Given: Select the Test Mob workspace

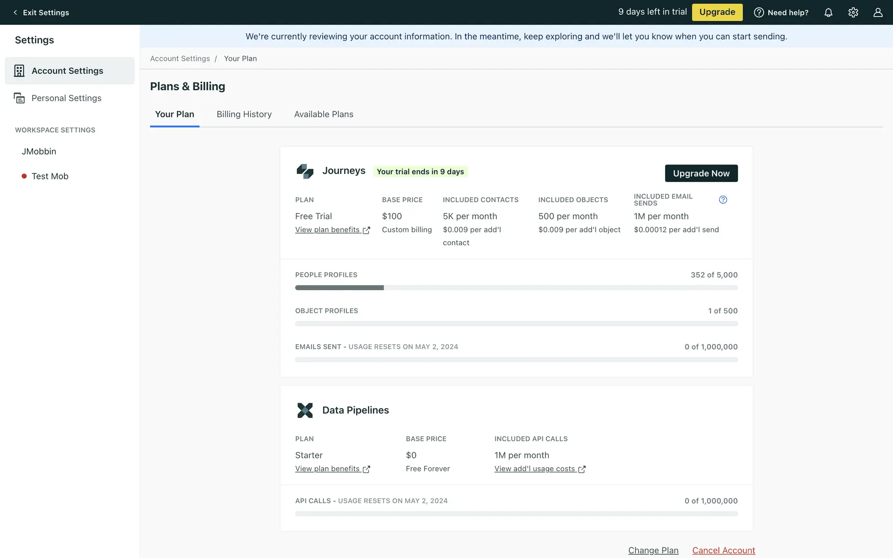Looking at the screenshot, I should (x=50, y=176).
